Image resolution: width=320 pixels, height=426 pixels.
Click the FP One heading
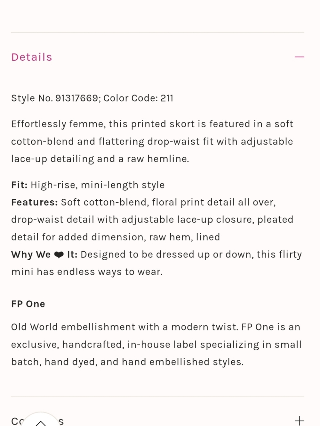pos(28,304)
